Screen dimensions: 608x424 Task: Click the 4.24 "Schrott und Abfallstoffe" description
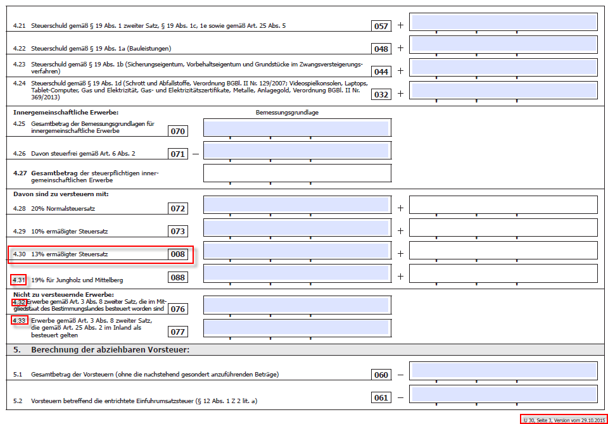[199, 90]
